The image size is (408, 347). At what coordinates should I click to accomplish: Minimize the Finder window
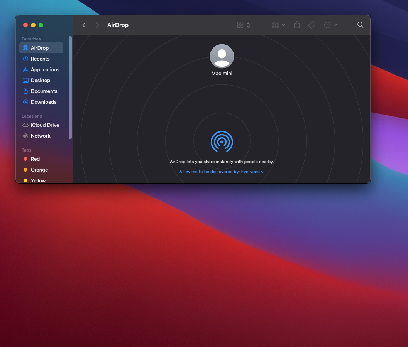tap(33, 25)
